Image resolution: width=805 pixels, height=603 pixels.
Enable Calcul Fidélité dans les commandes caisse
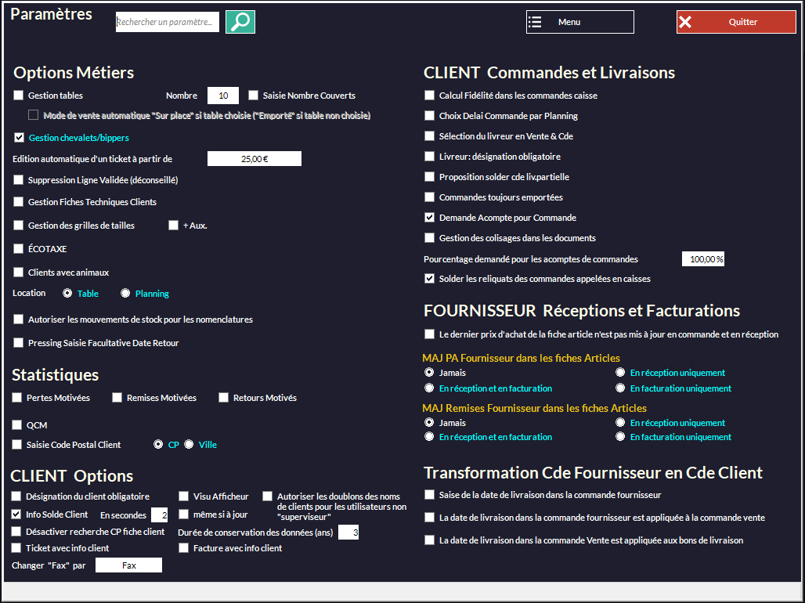429,96
